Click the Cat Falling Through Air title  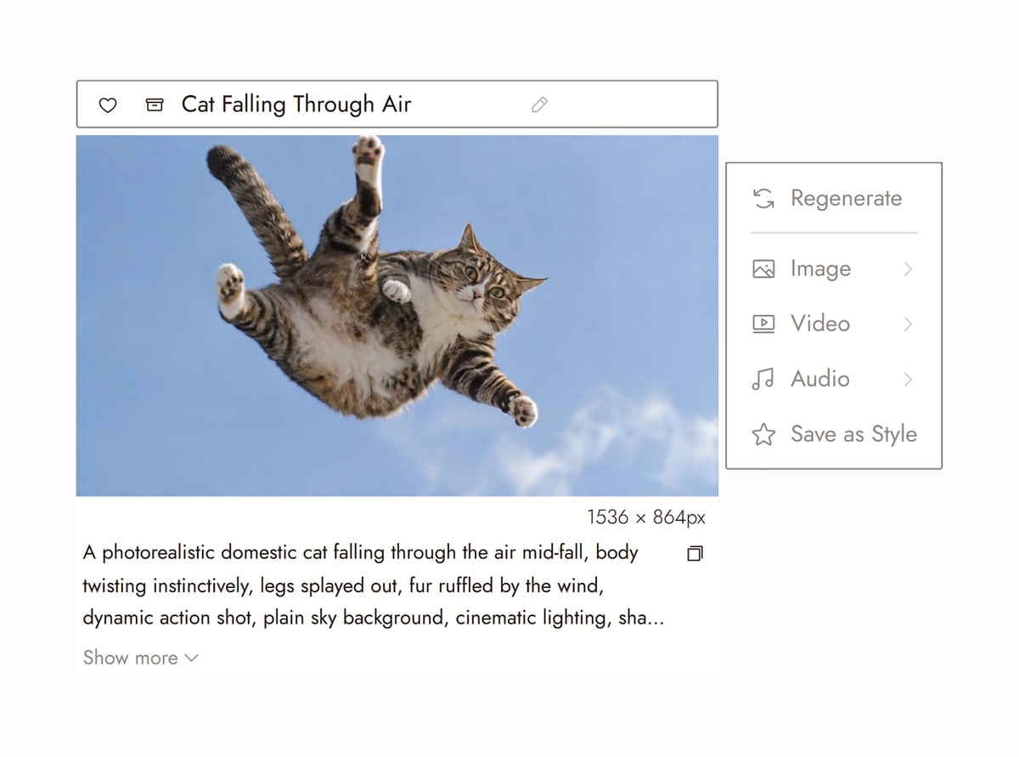pyautogui.click(x=296, y=105)
